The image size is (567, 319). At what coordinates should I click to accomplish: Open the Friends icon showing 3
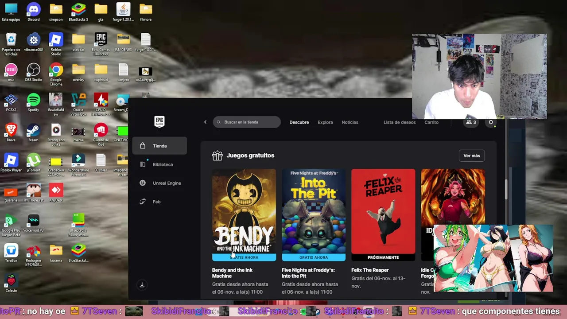coord(471,122)
